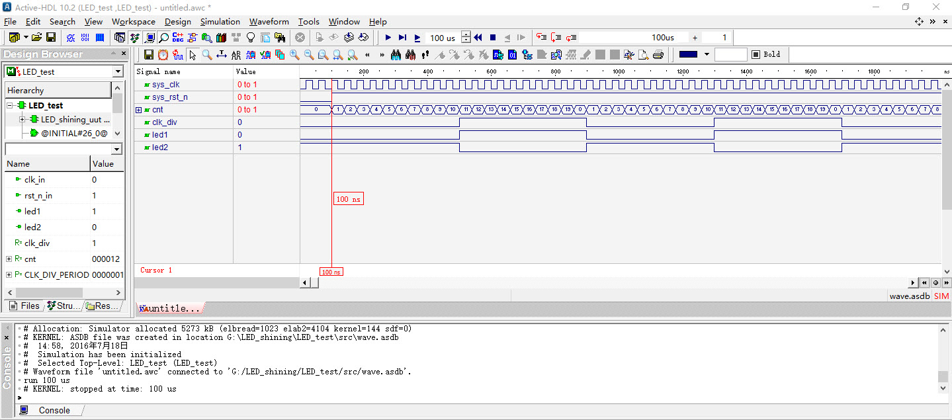This screenshot has width=952, height=420.
Task: Select the sys_clk signal row
Action: pyautogui.click(x=184, y=85)
